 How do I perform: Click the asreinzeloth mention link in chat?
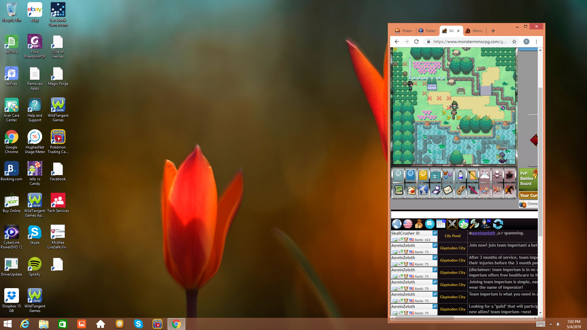(483, 233)
